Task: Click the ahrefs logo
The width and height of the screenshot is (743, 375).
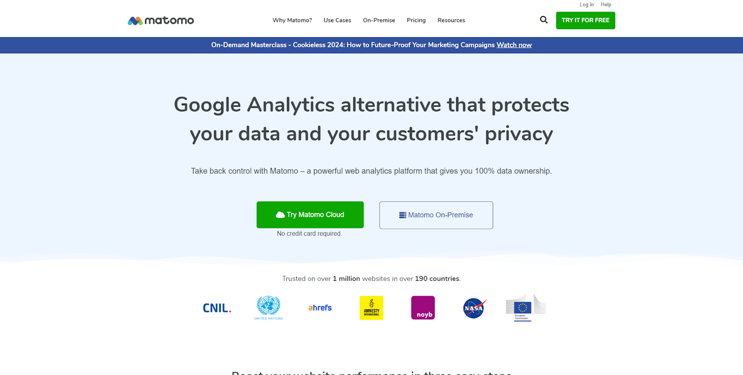Action: coord(320,308)
